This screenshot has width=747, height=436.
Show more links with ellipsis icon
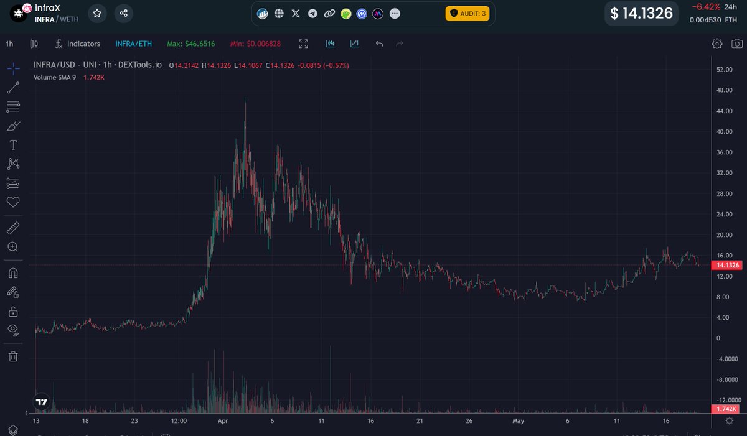click(x=395, y=13)
